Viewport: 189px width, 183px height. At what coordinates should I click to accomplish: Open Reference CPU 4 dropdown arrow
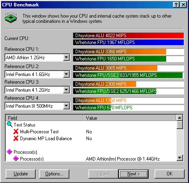(x=66, y=106)
